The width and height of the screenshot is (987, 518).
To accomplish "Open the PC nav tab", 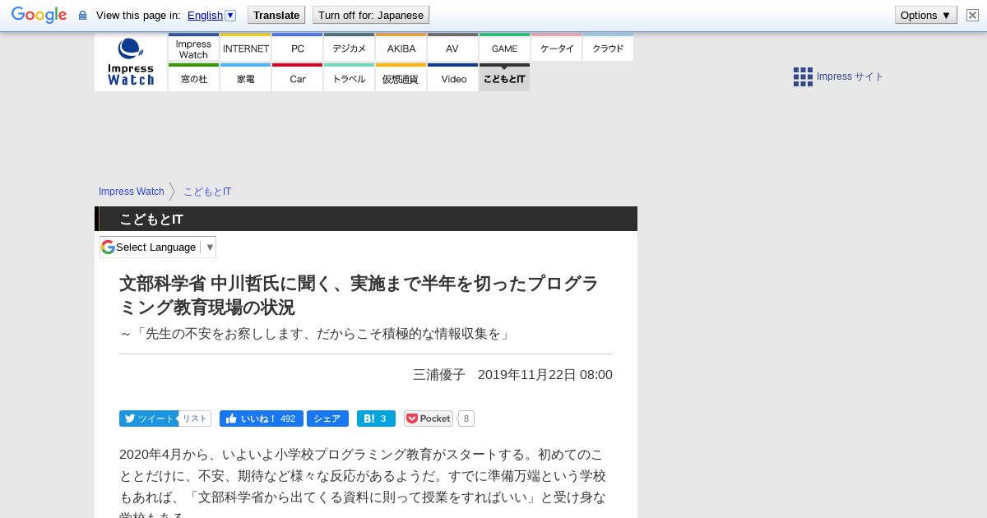I will pyautogui.click(x=297, y=48).
